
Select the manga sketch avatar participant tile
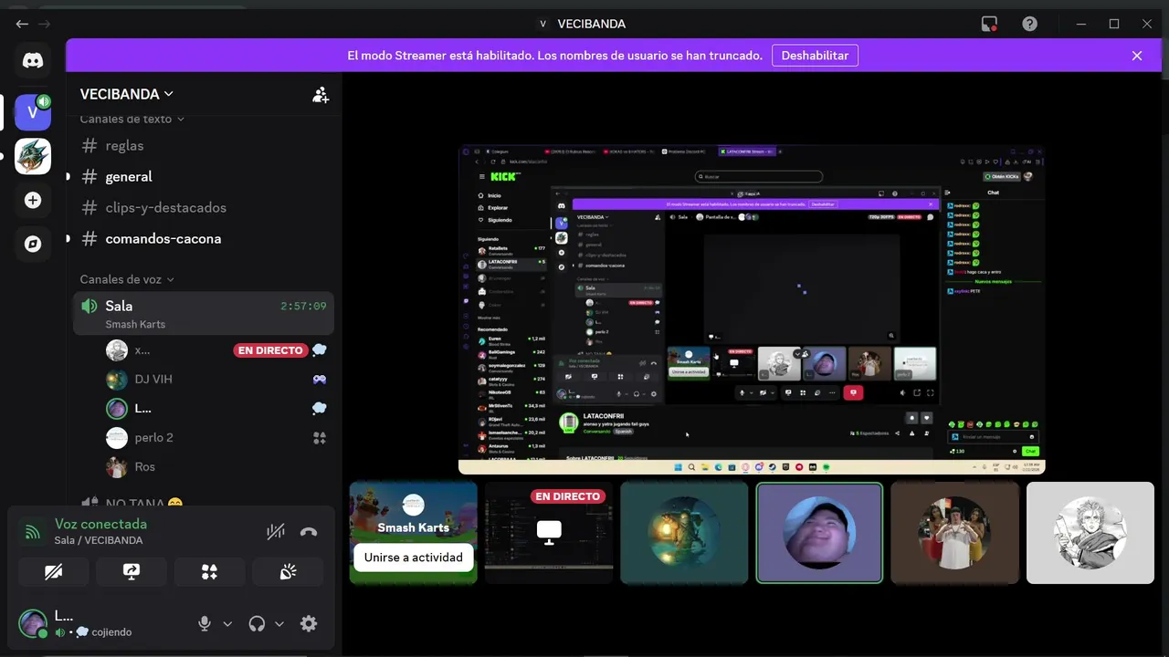click(1090, 533)
